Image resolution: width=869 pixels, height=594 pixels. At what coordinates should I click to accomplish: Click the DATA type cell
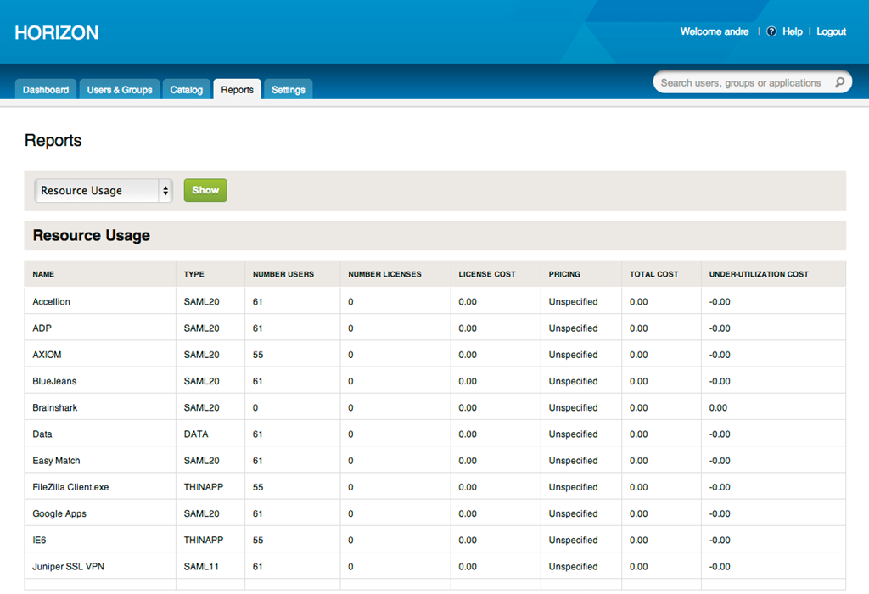196,434
